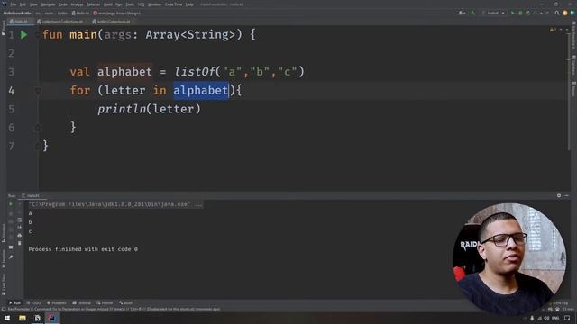Click the fold end marker on line 6
Viewport: 577px width, 324px height.
pyautogui.click(x=38, y=128)
